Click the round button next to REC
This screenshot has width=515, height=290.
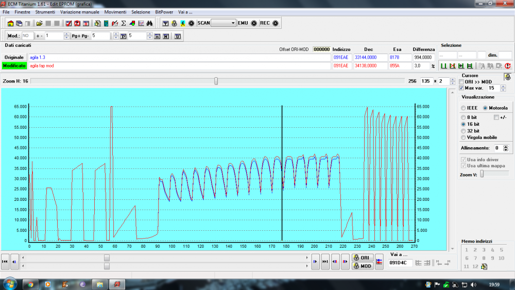tap(275, 23)
